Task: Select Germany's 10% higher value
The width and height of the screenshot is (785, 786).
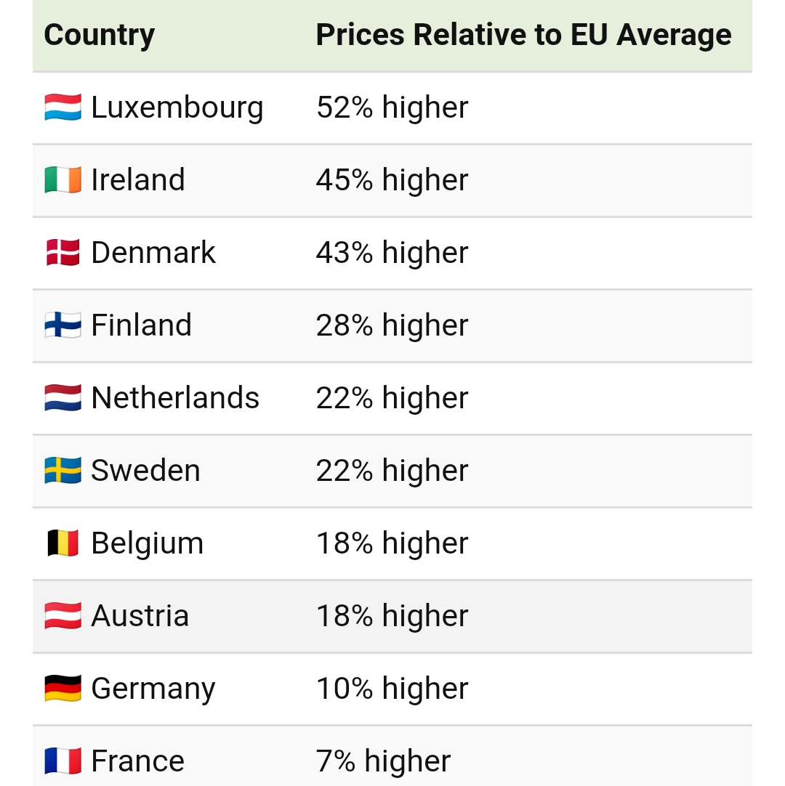Action: click(392, 689)
